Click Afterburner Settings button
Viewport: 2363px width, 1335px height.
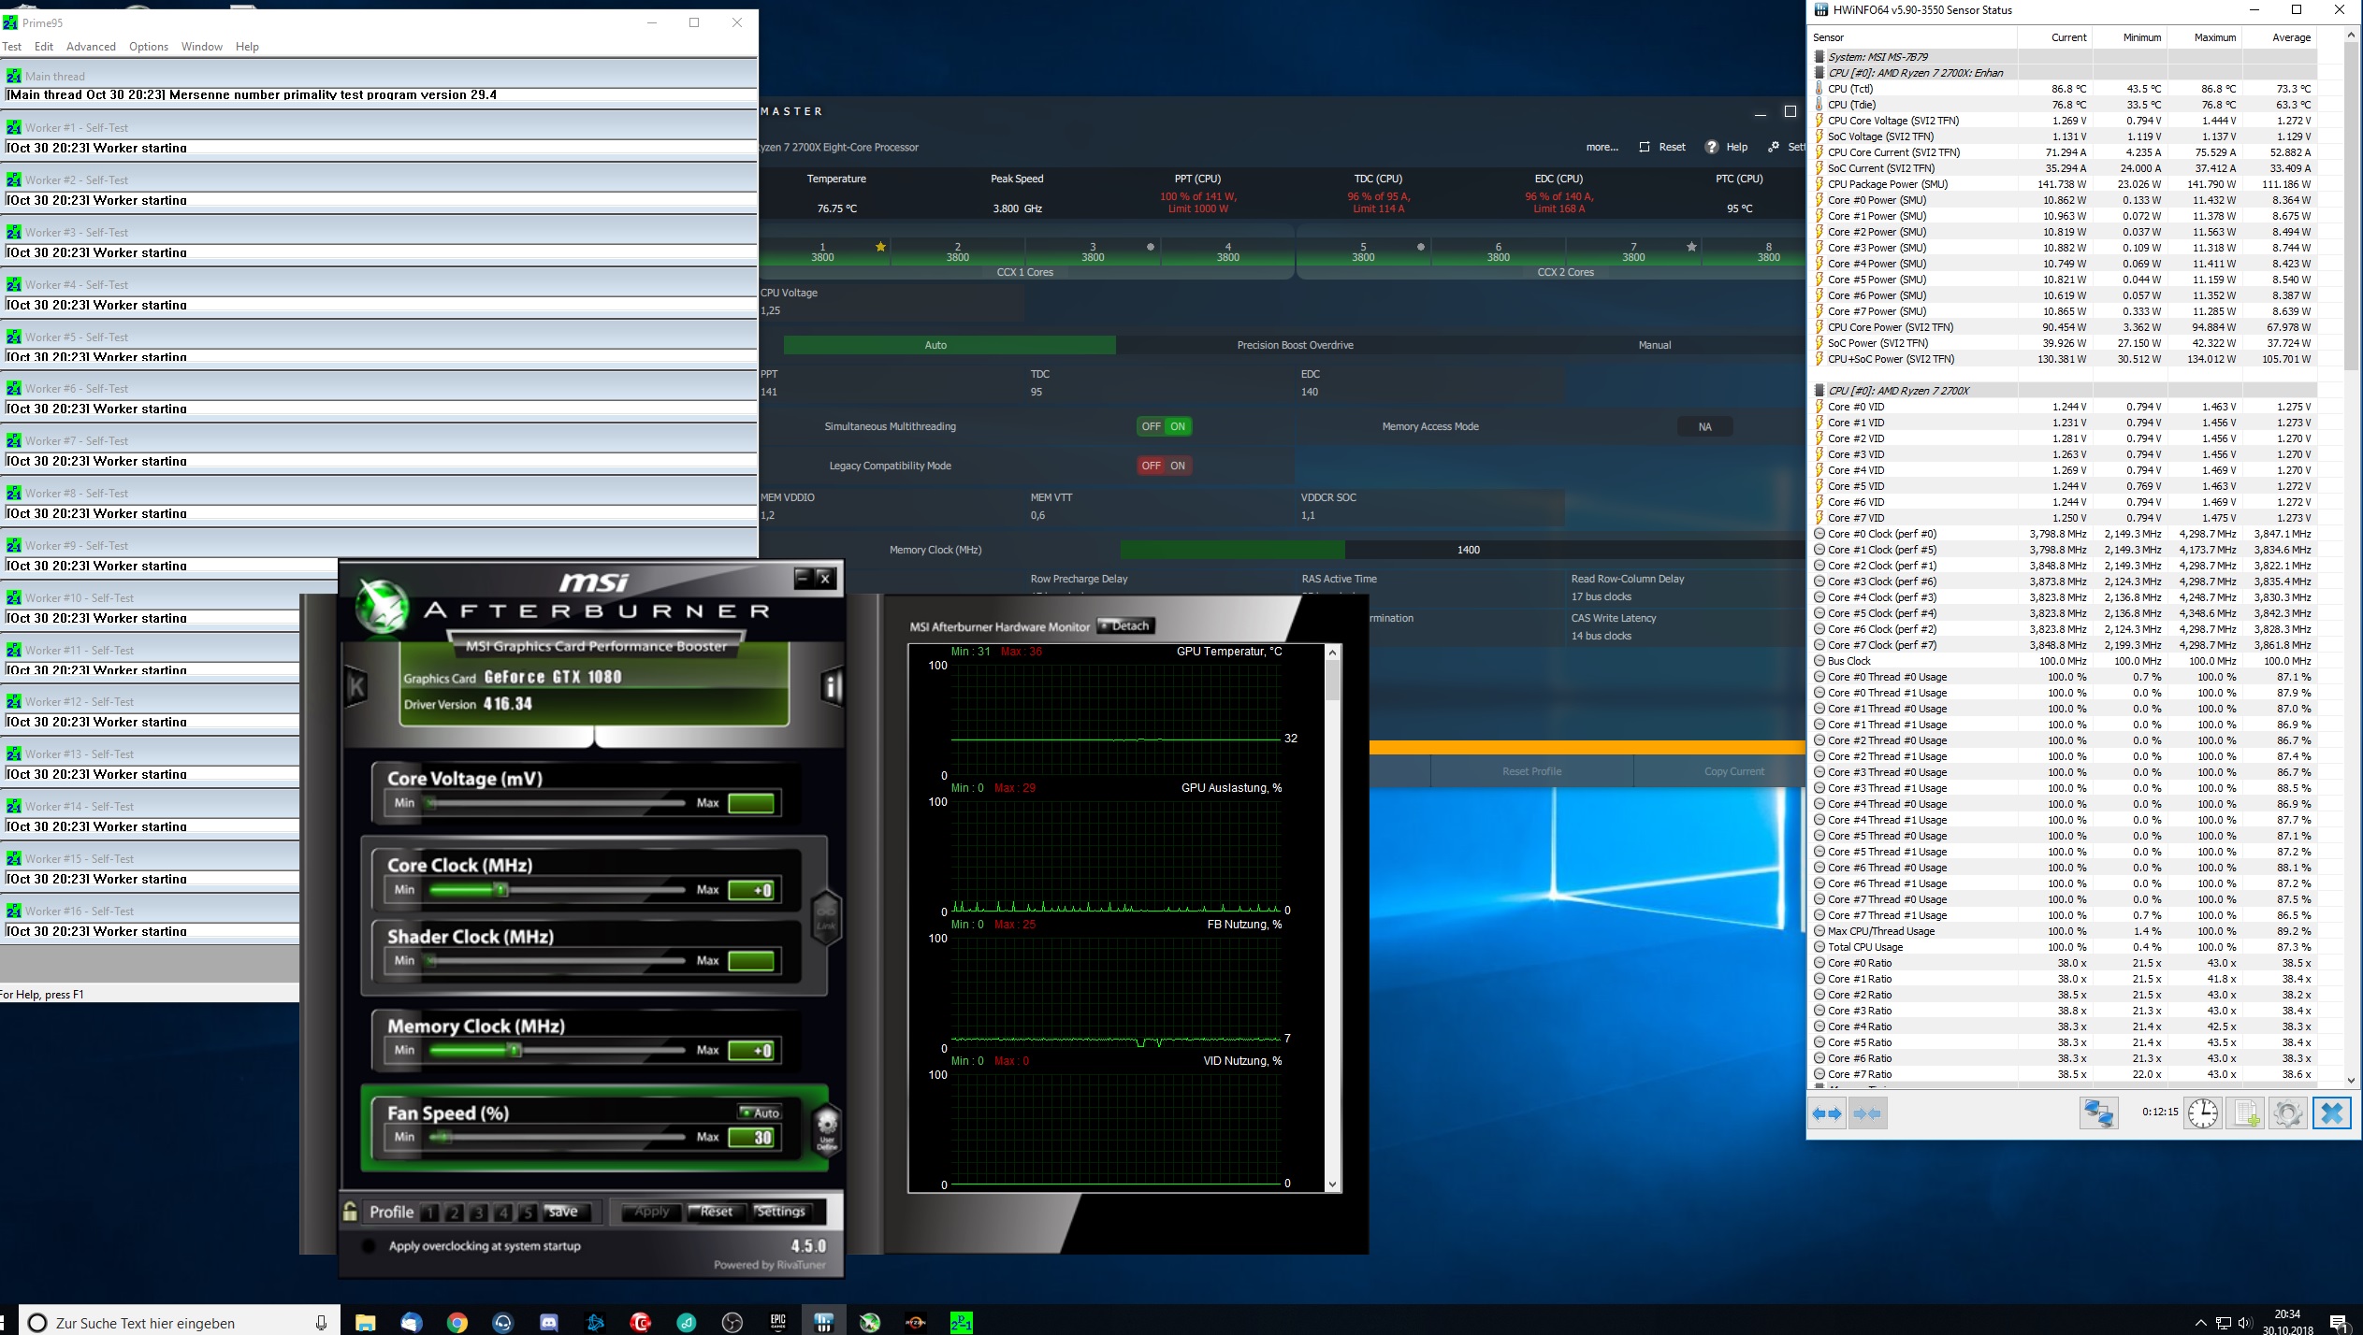point(780,1212)
